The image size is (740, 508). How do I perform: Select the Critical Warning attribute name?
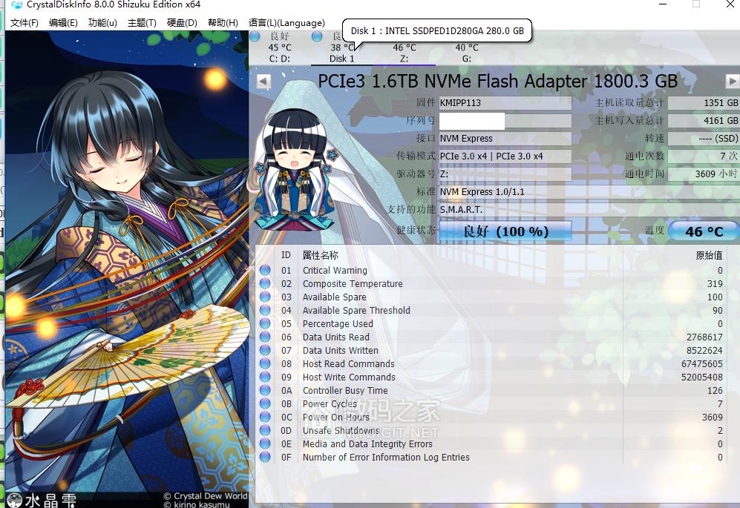point(335,270)
